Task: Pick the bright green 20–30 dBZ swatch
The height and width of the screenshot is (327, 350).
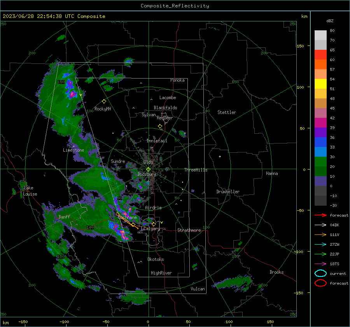Action: (x=320, y=161)
